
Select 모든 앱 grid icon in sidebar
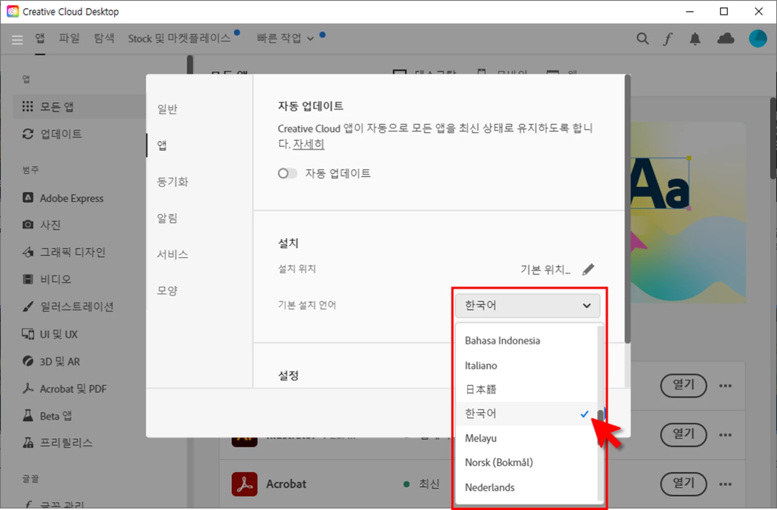28,106
